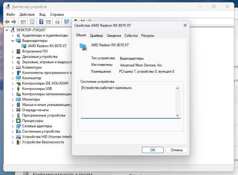
Task: Click the folder icon beside Системные устройства
Action: point(18,131)
